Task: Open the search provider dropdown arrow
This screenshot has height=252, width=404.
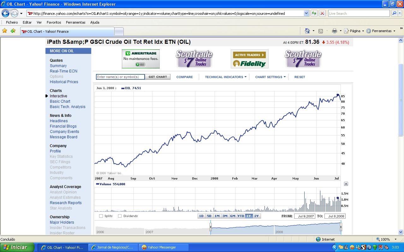Action: [x=401, y=13]
